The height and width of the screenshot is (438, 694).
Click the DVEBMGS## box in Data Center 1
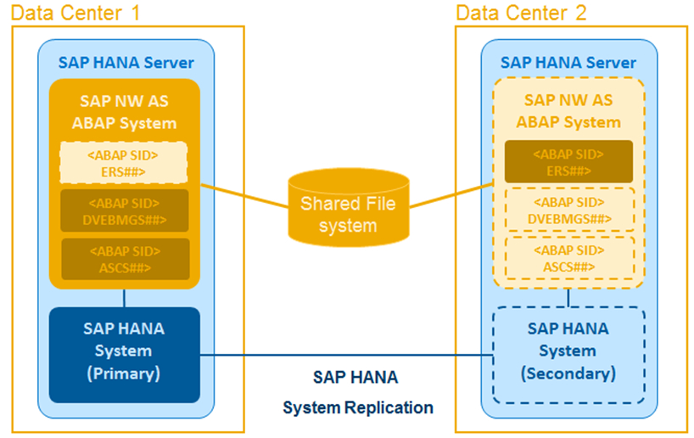(x=125, y=211)
